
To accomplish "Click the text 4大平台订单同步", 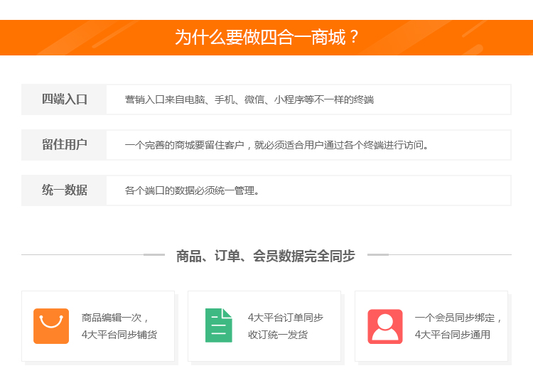I will pos(286,318).
